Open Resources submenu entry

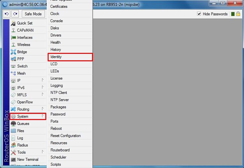click(69, 143)
